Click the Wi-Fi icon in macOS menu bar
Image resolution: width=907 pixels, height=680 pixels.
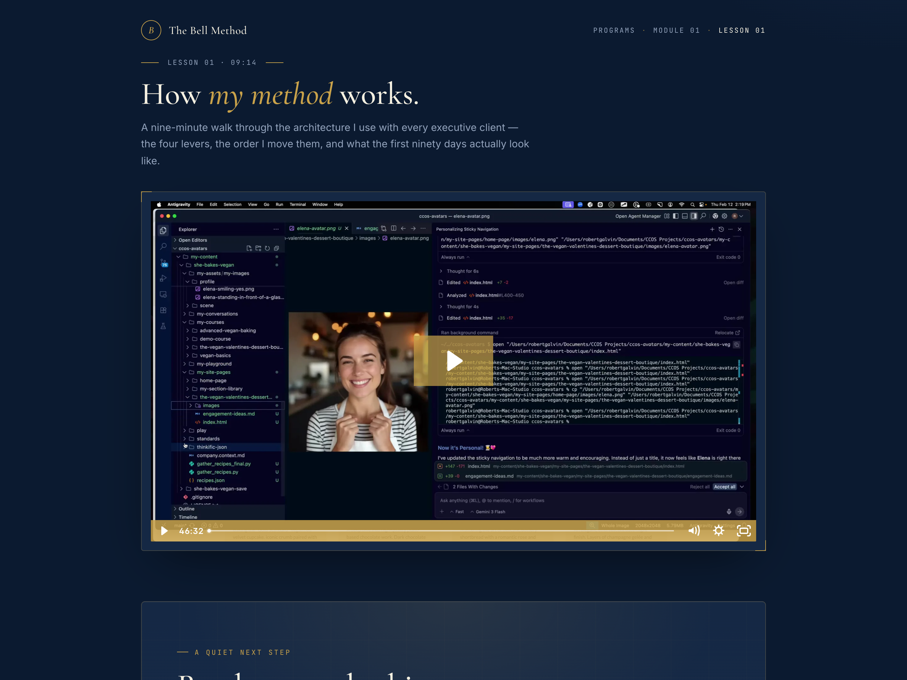click(x=682, y=205)
